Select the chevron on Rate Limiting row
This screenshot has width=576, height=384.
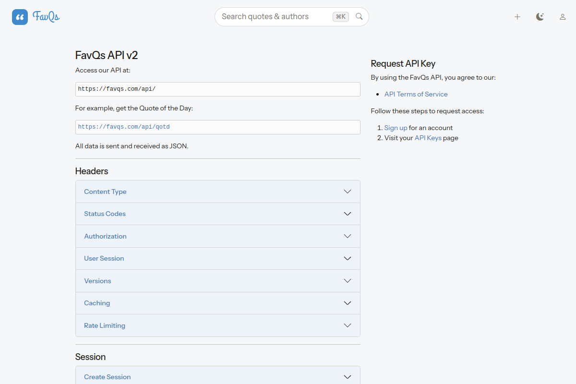348,325
